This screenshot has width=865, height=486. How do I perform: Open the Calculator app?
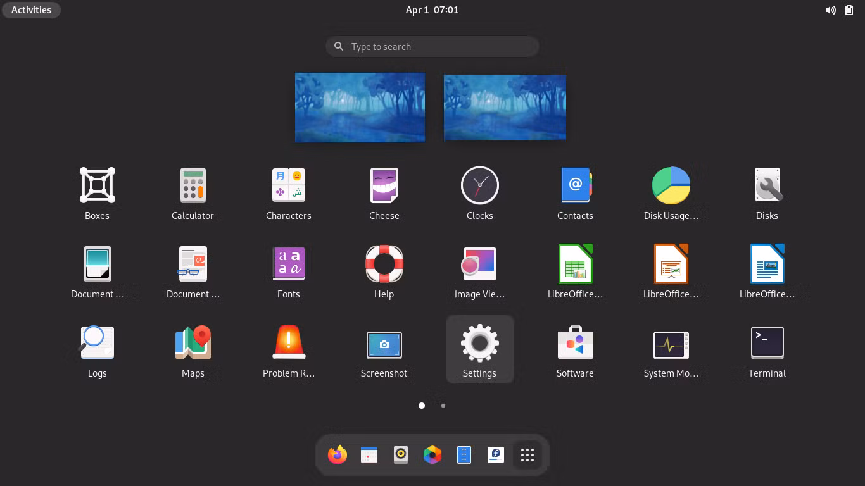coord(193,193)
